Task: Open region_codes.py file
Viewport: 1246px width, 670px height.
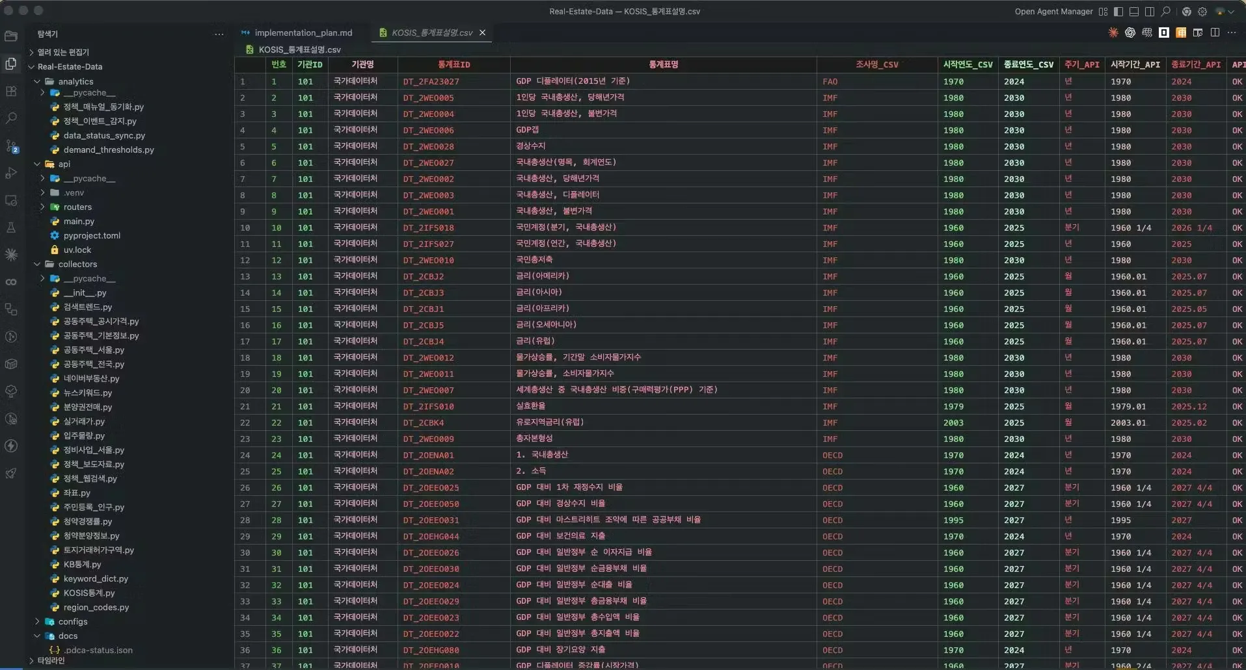Action: [96, 607]
